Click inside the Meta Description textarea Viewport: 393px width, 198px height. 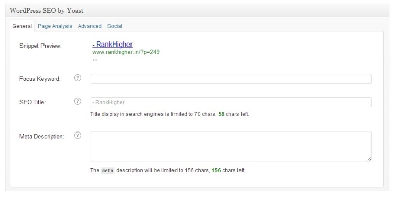(x=231, y=146)
